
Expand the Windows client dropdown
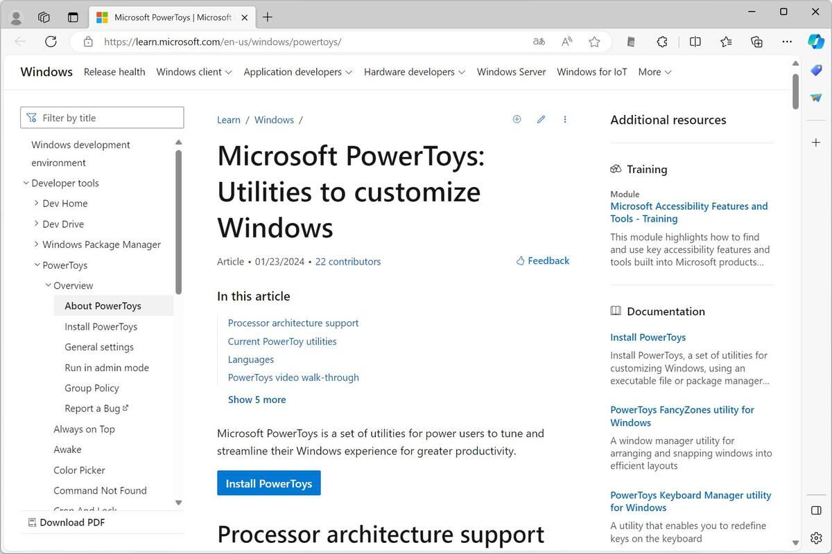coord(194,72)
